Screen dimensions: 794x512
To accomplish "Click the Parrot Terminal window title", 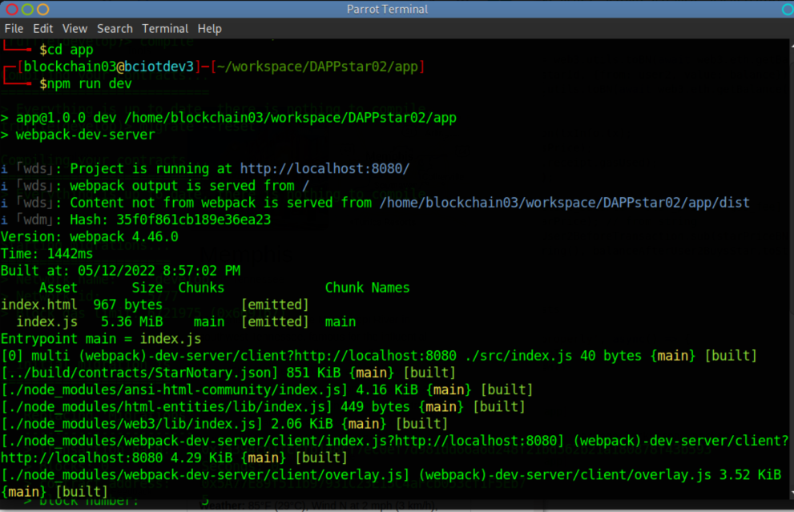I will 387,9.
